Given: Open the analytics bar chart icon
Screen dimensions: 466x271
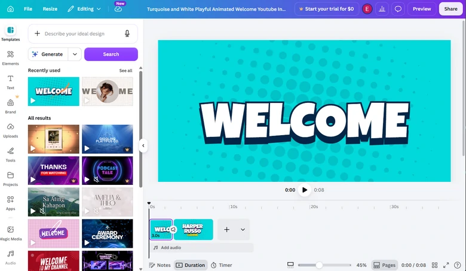Looking at the screenshot, I should pyautogui.click(x=382, y=9).
